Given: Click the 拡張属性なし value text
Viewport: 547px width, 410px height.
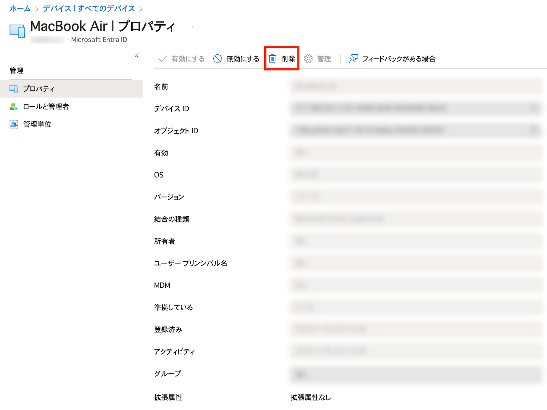Looking at the screenshot, I should pos(311,397).
